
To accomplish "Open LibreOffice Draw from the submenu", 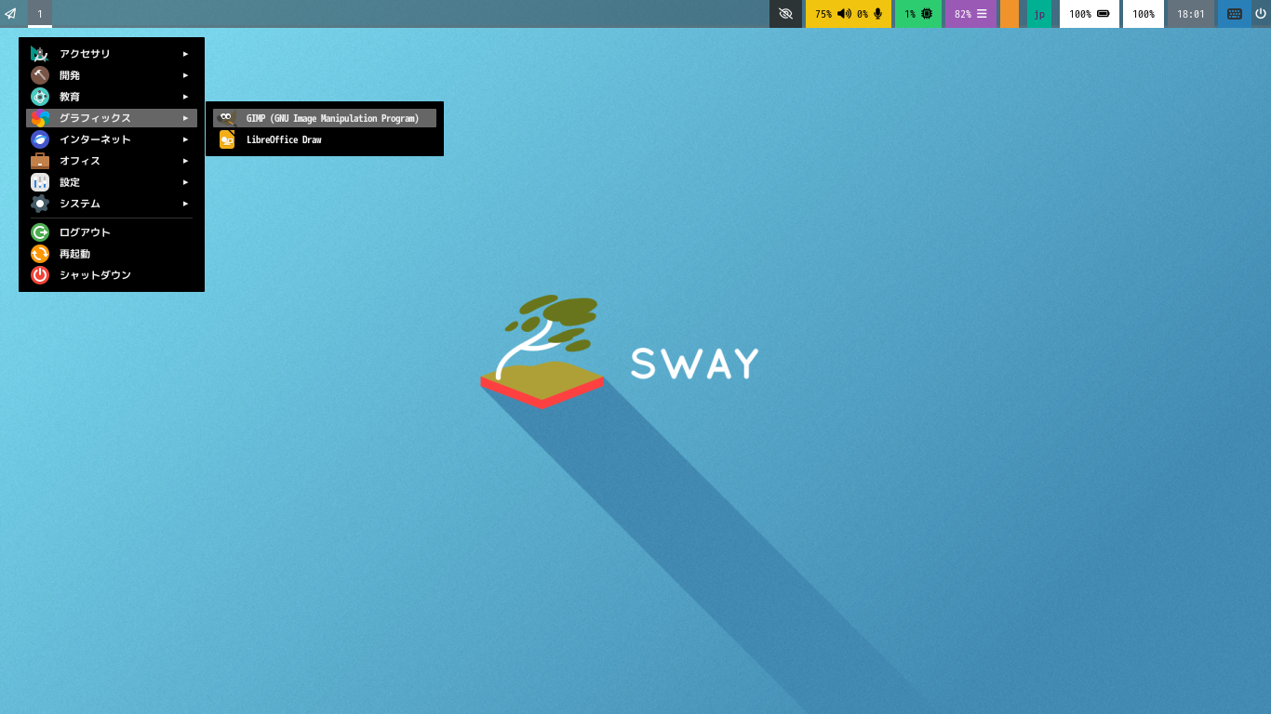I will [x=325, y=139].
